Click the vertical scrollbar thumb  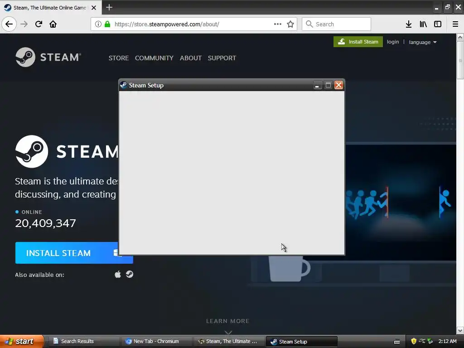coord(460,60)
